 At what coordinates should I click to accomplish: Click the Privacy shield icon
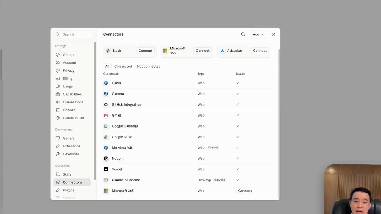(58, 70)
